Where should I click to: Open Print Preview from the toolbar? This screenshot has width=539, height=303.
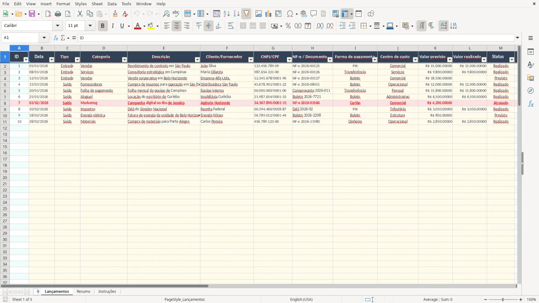coord(67,14)
